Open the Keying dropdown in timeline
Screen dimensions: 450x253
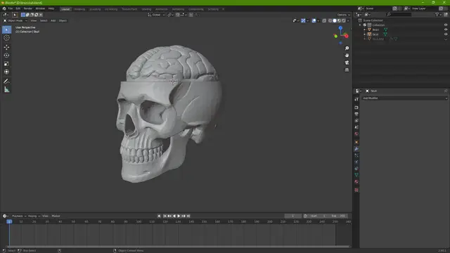(34, 216)
